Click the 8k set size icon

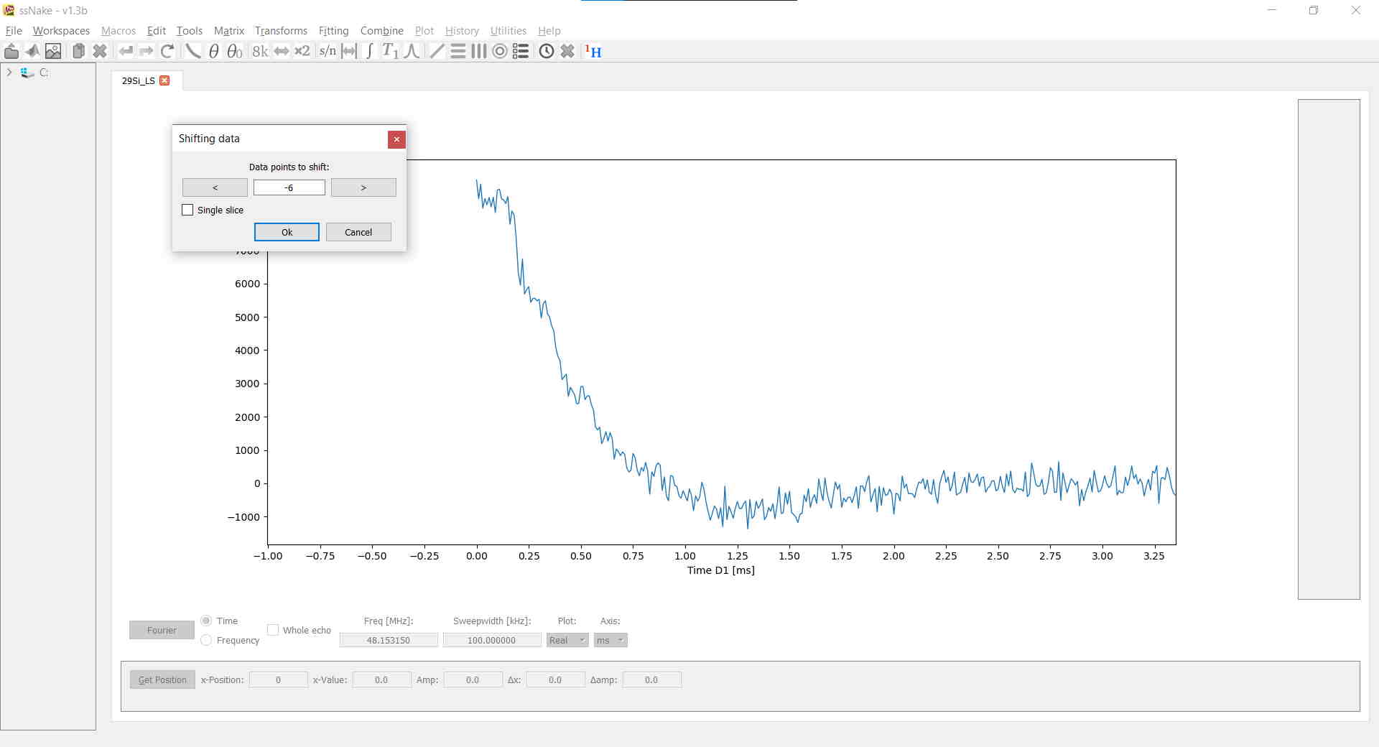click(260, 51)
